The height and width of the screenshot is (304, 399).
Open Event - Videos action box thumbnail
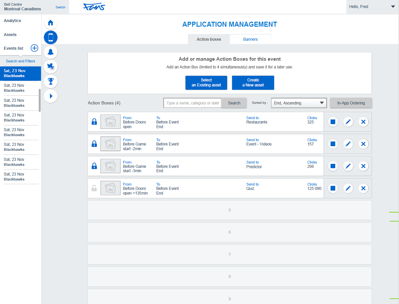click(111, 144)
